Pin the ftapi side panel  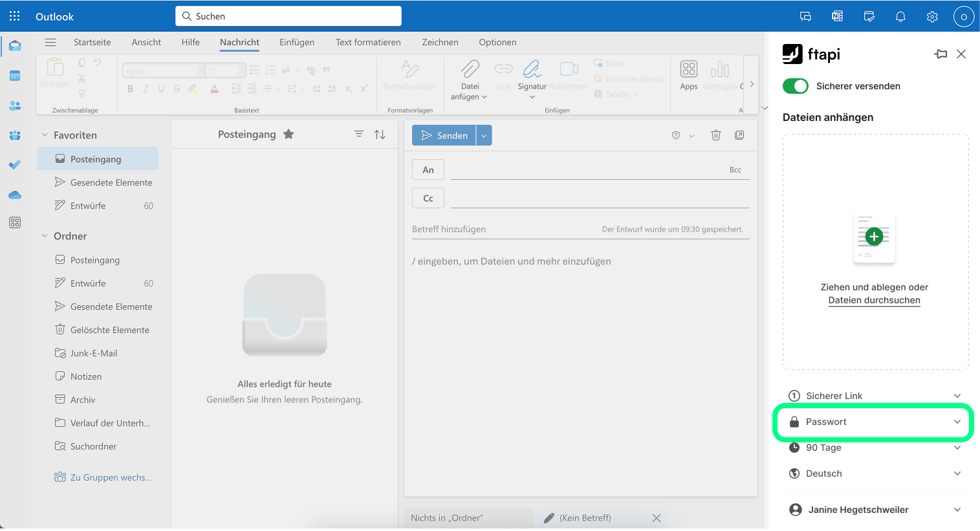coord(941,54)
